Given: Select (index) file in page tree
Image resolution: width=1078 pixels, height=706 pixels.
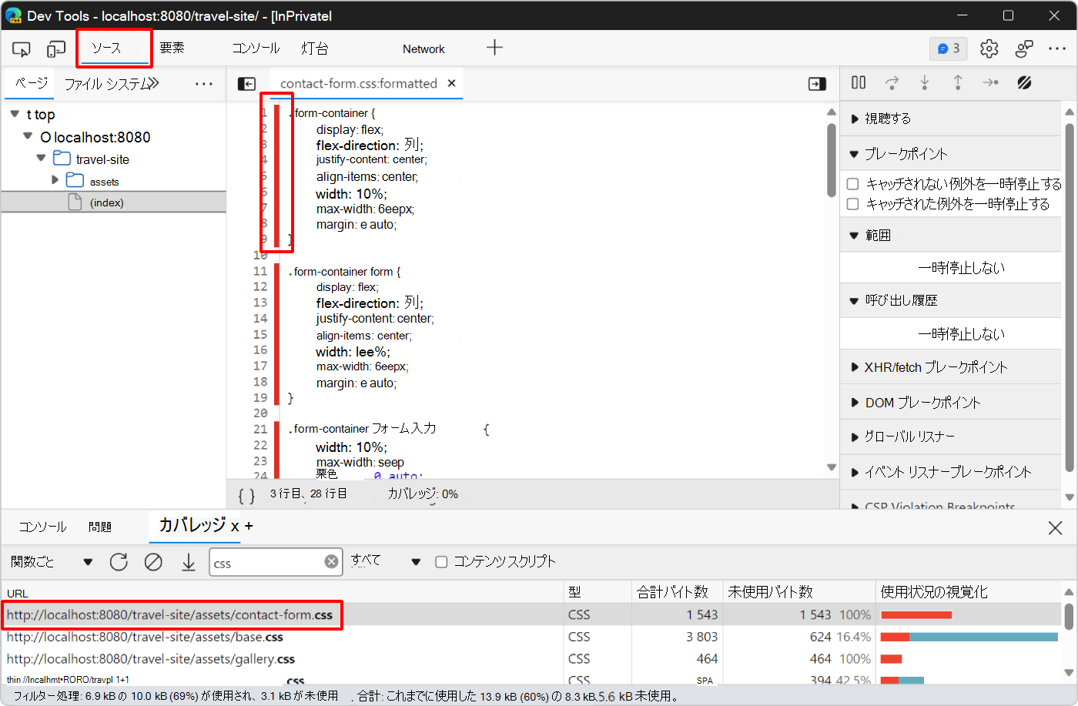Looking at the screenshot, I should [x=106, y=202].
